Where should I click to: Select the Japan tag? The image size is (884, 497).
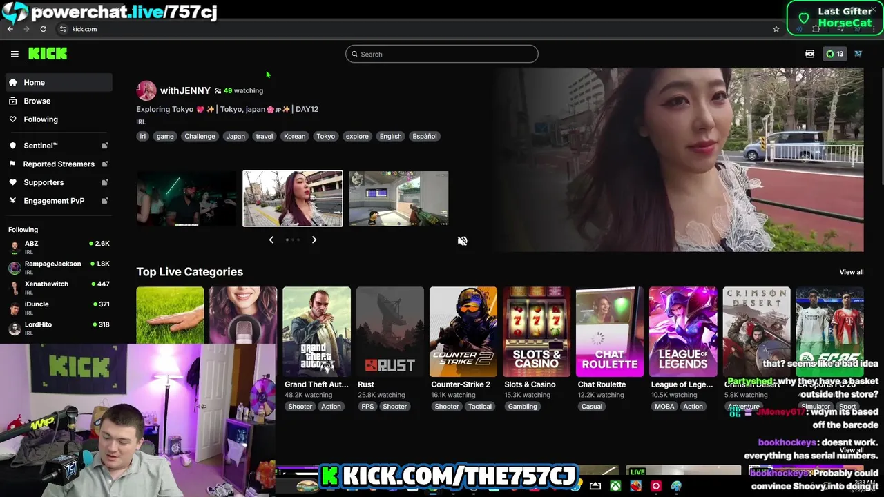click(236, 136)
